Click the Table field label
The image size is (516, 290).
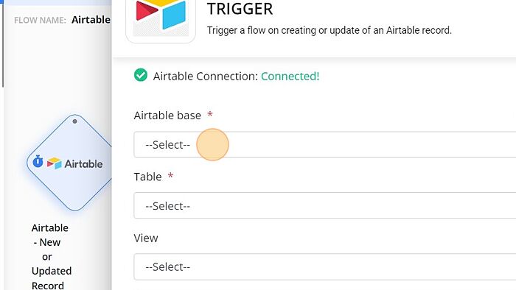pos(147,177)
